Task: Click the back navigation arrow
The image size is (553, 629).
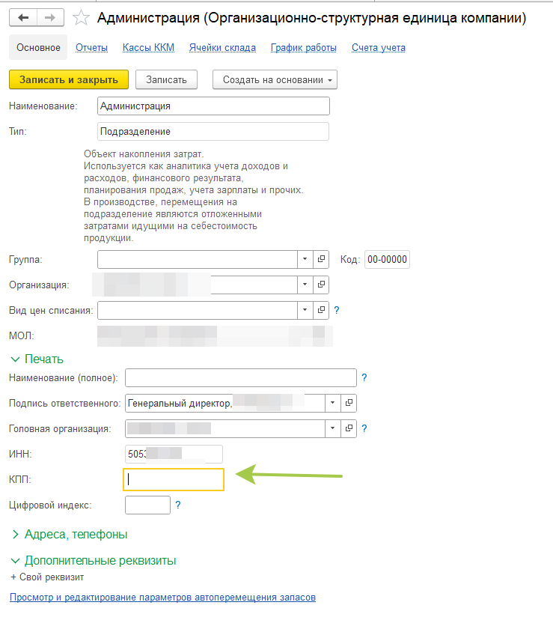Action: (22, 17)
